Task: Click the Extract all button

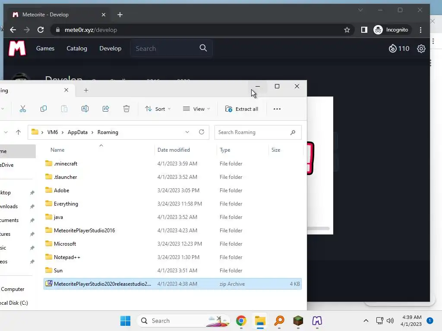Action: point(242,109)
